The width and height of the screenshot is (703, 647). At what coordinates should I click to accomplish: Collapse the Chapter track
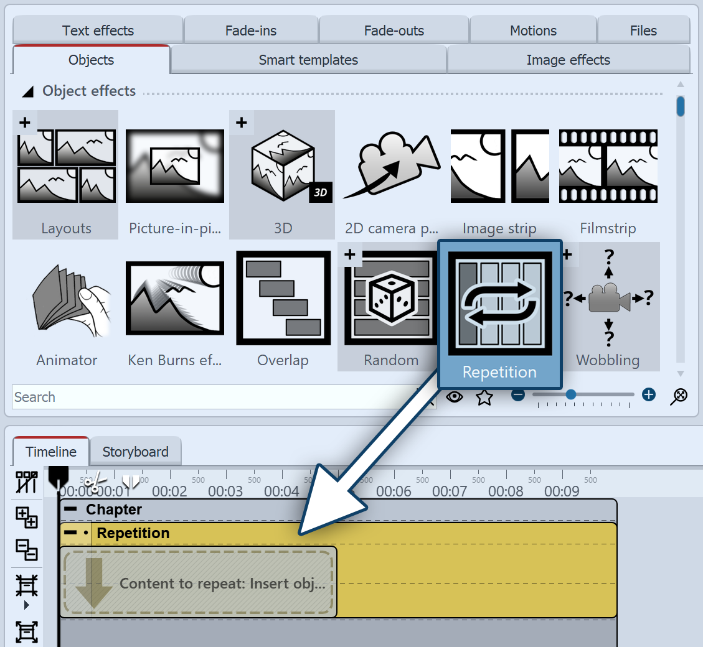pyautogui.click(x=71, y=510)
